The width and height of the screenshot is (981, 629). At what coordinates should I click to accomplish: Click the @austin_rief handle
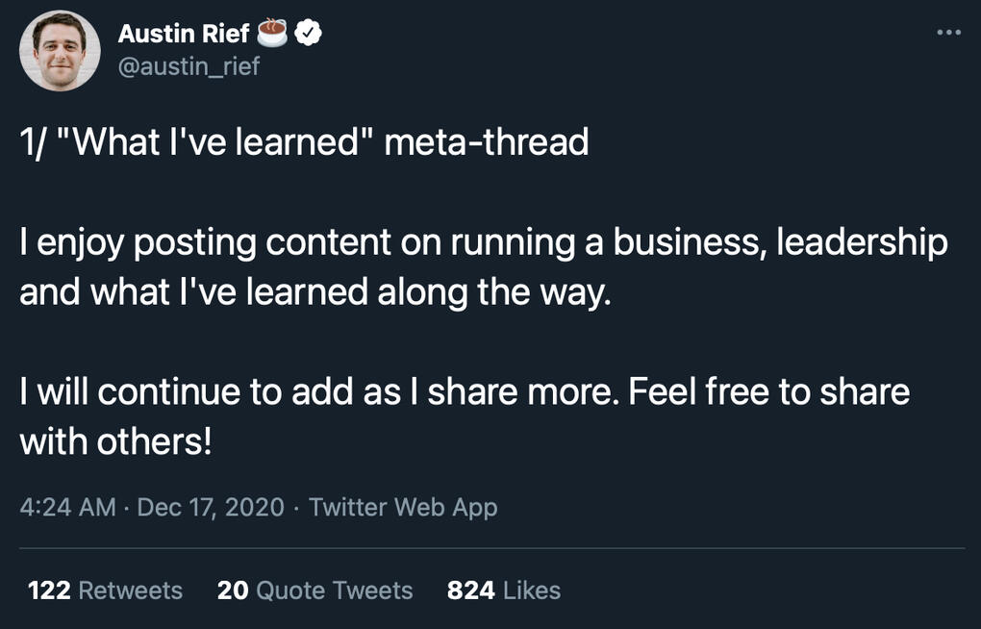coord(189,66)
